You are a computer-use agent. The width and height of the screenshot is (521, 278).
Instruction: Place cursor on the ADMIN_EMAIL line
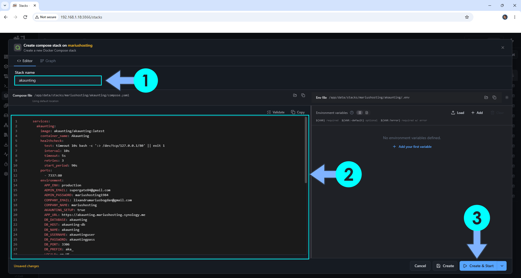(x=77, y=190)
